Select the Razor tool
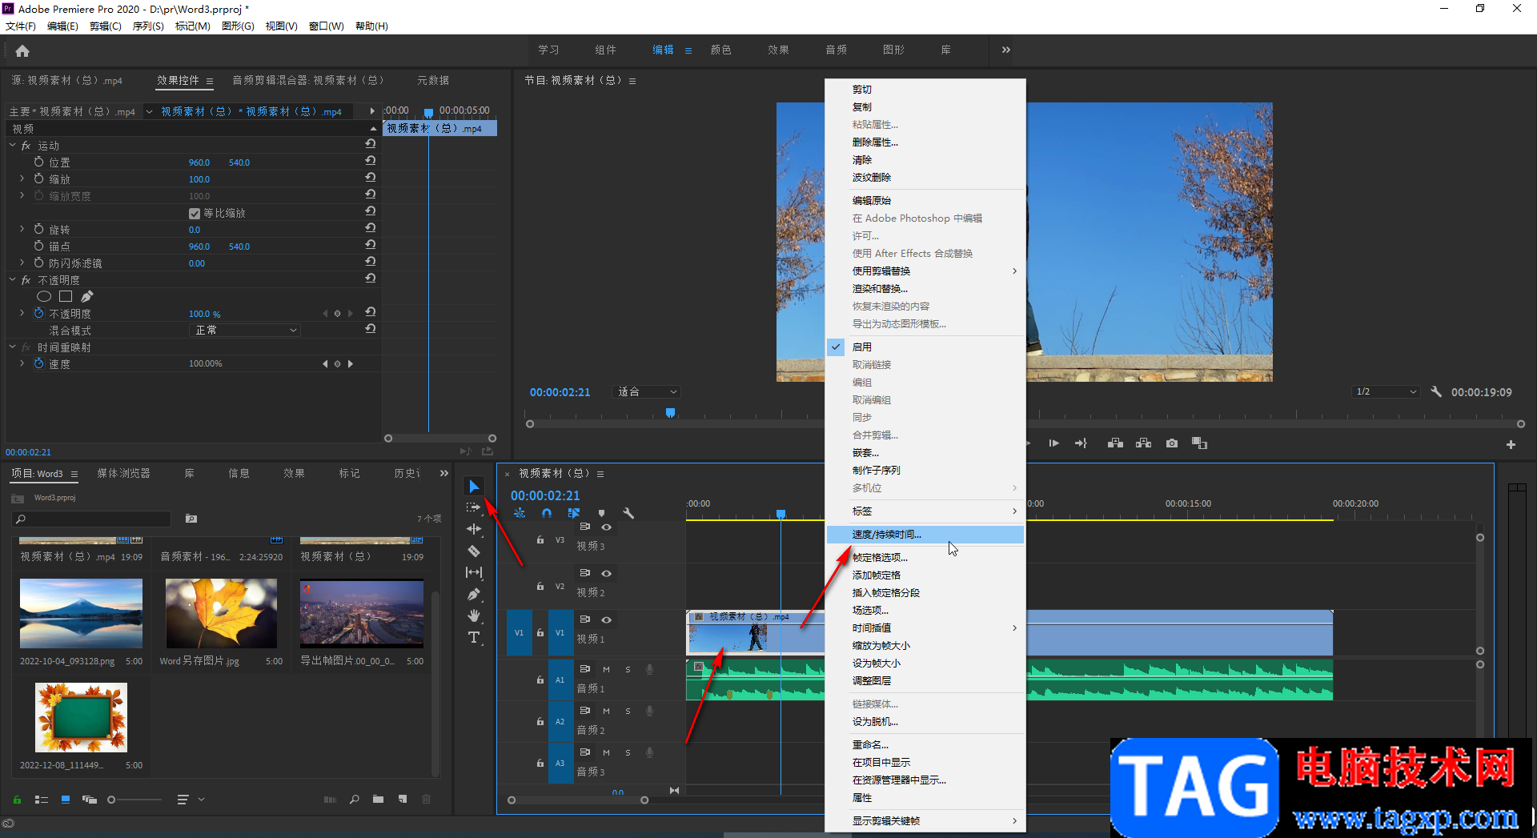The width and height of the screenshot is (1537, 838). pos(474,551)
